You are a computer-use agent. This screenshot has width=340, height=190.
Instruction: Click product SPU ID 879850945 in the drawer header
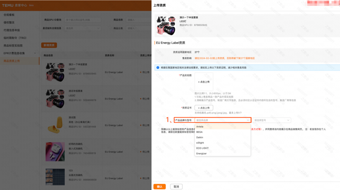click(193, 25)
